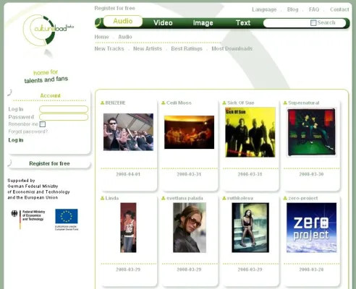Click the Ceili Moss artist name

179,103
